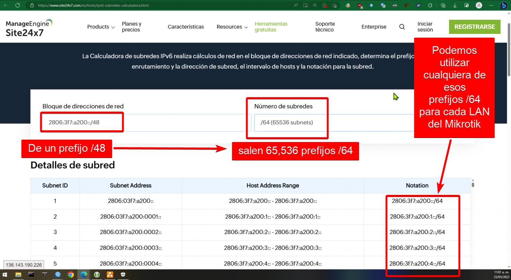
Task: Go to the Características menu item
Action: (x=186, y=27)
